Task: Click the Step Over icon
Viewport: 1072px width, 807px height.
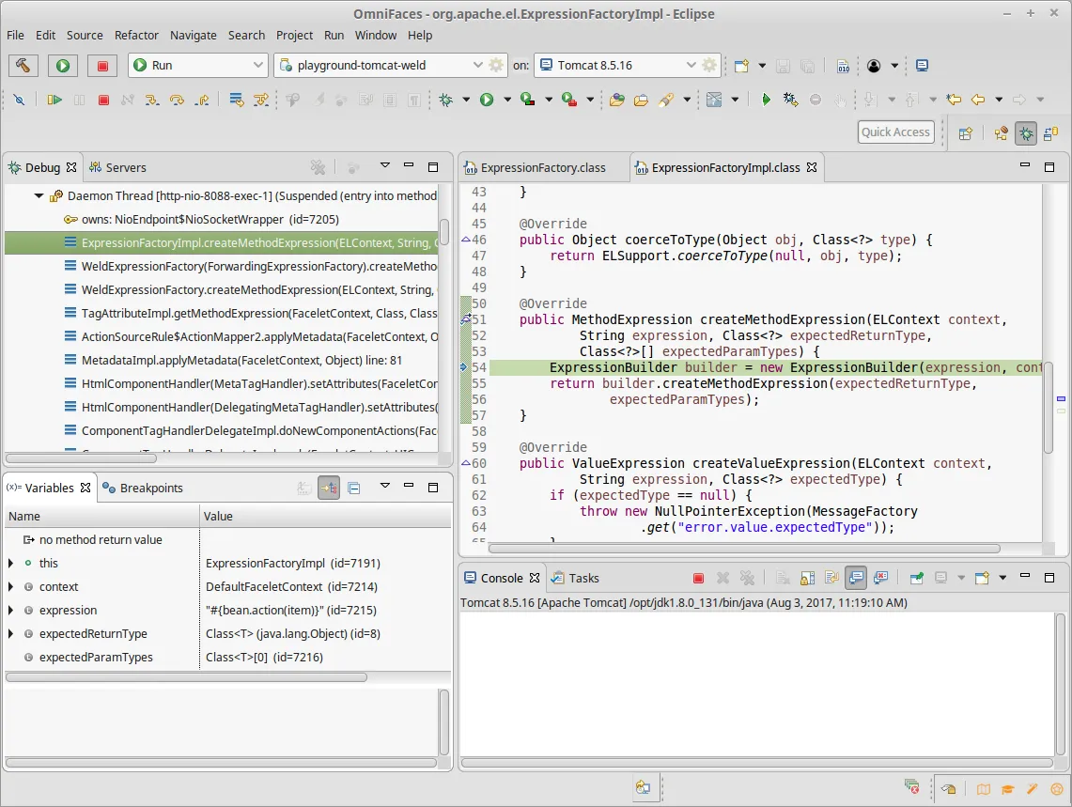Action: 176,100
